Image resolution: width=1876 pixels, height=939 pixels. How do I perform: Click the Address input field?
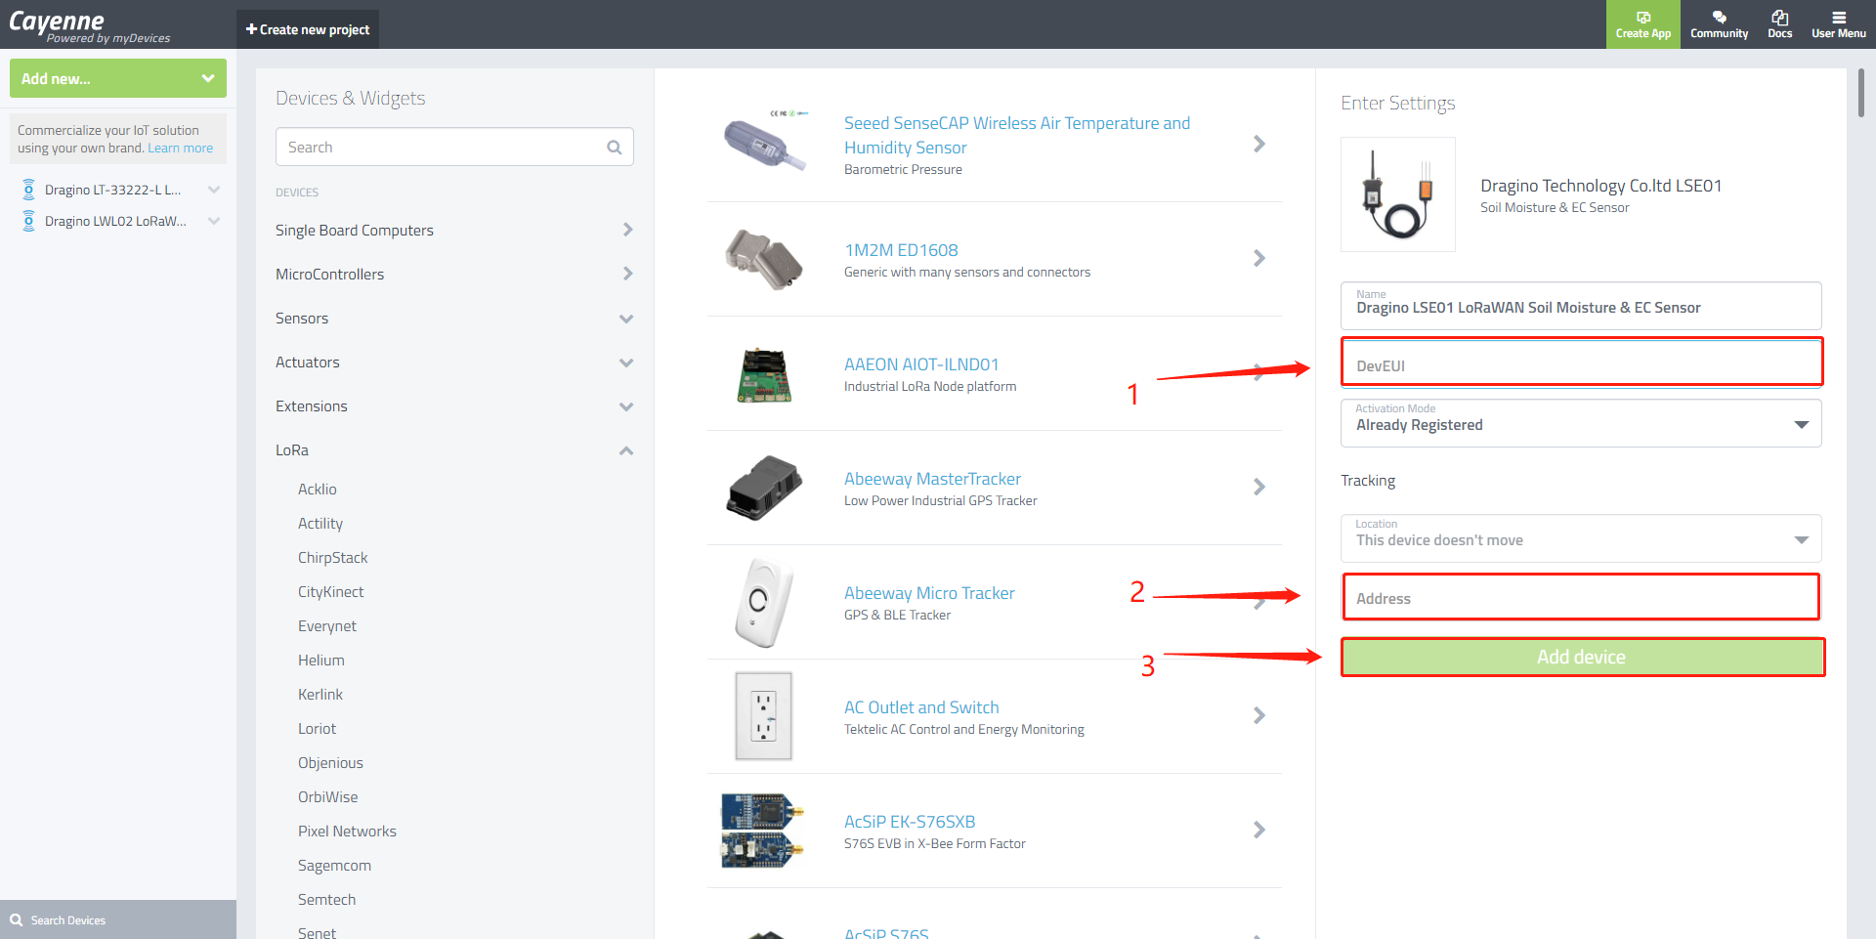pos(1581,597)
